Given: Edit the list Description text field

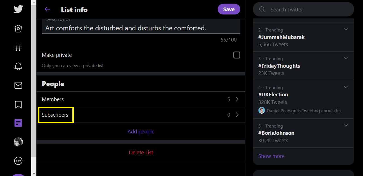Looking at the screenshot, I should point(141,26).
